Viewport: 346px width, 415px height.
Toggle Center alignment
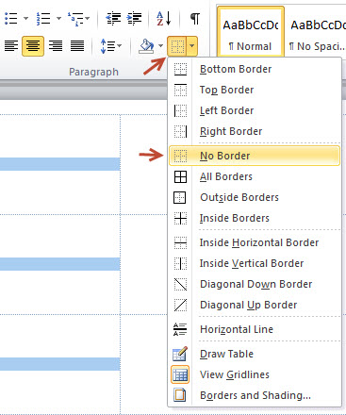[33, 46]
